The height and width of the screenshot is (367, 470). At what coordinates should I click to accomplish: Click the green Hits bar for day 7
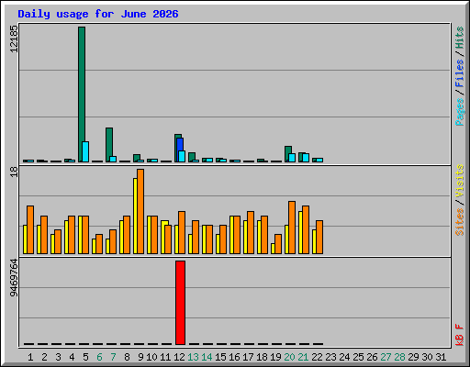(x=109, y=145)
